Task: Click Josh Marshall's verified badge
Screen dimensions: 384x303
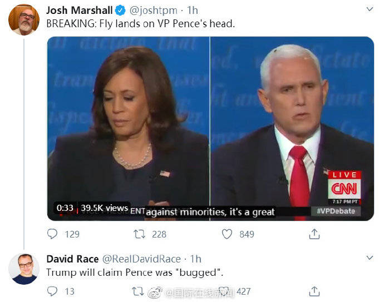Action: 120,11
